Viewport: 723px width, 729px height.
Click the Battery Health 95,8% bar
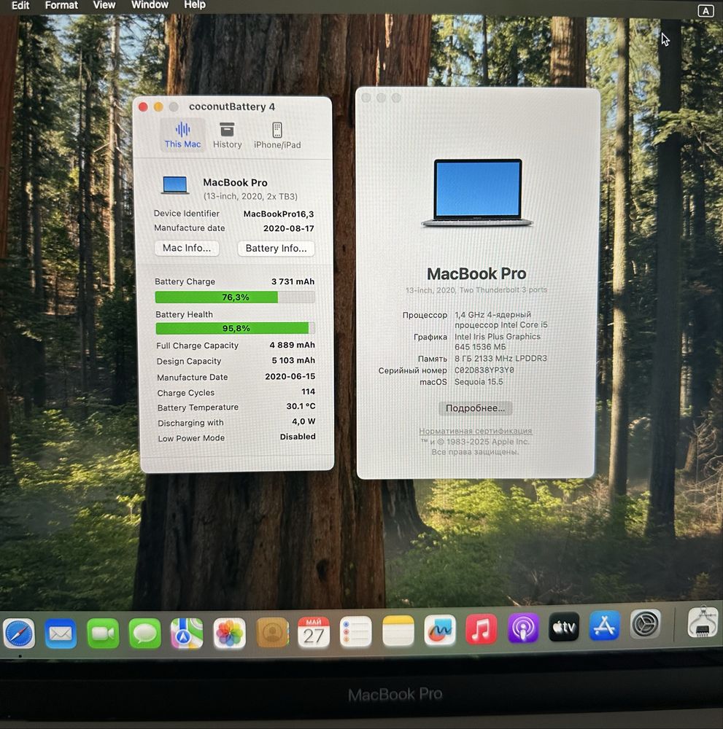236,328
